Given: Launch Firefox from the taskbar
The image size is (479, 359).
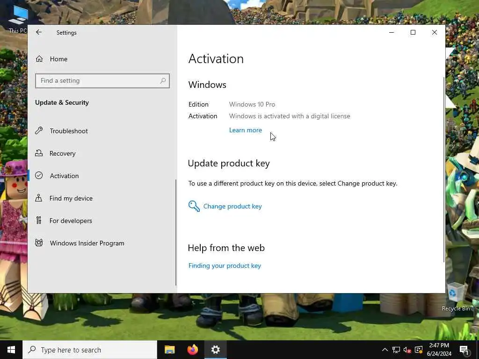Looking at the screenshot, I should 192,350.
